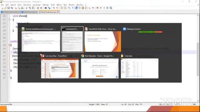This screenshot has width=200, height=112.
Task: Open the ? help menu
Action: click(x=85, y=5)
